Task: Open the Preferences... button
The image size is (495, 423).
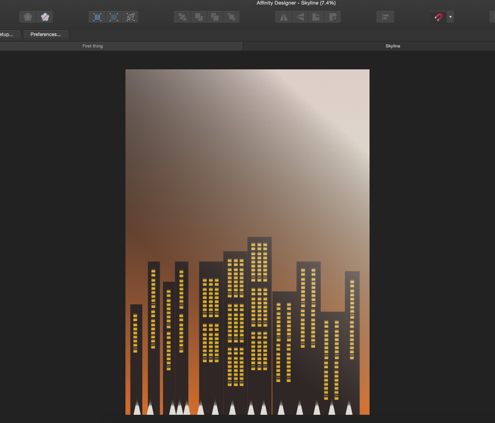Action: 46,34
